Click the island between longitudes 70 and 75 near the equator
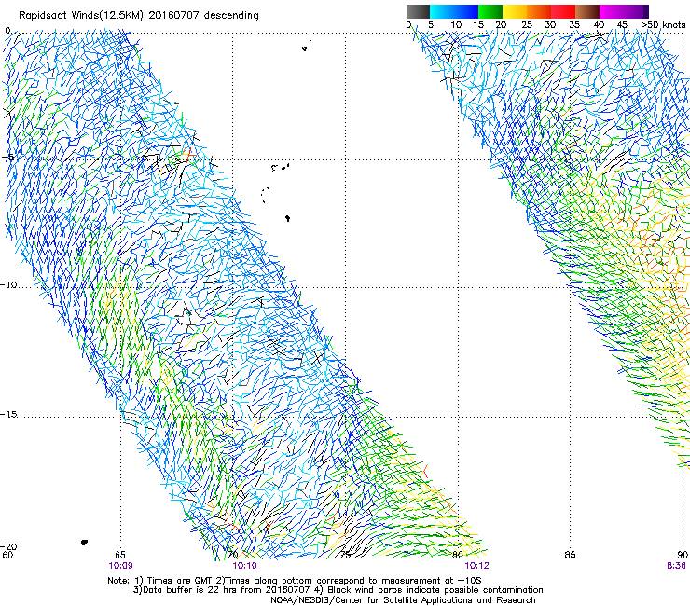Viewport: 690px width, 606px height. pos(305,48)
